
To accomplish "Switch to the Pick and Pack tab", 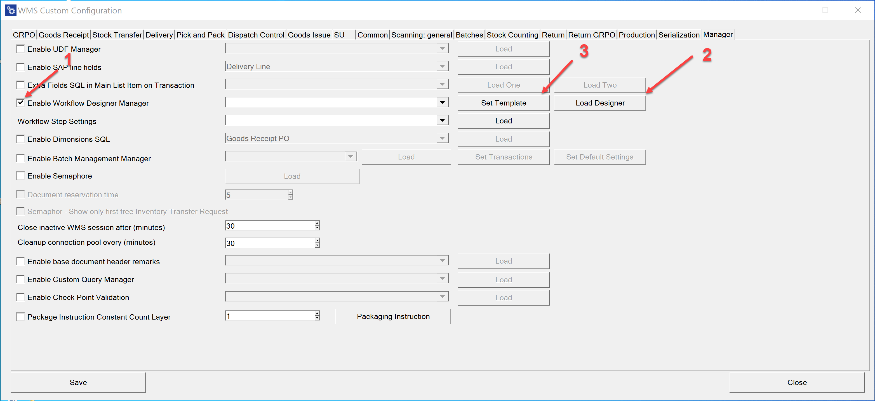I will (200, 35).
